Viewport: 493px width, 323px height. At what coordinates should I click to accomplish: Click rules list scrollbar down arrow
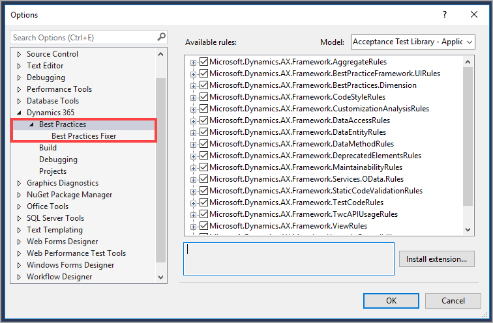pos(468,229)
